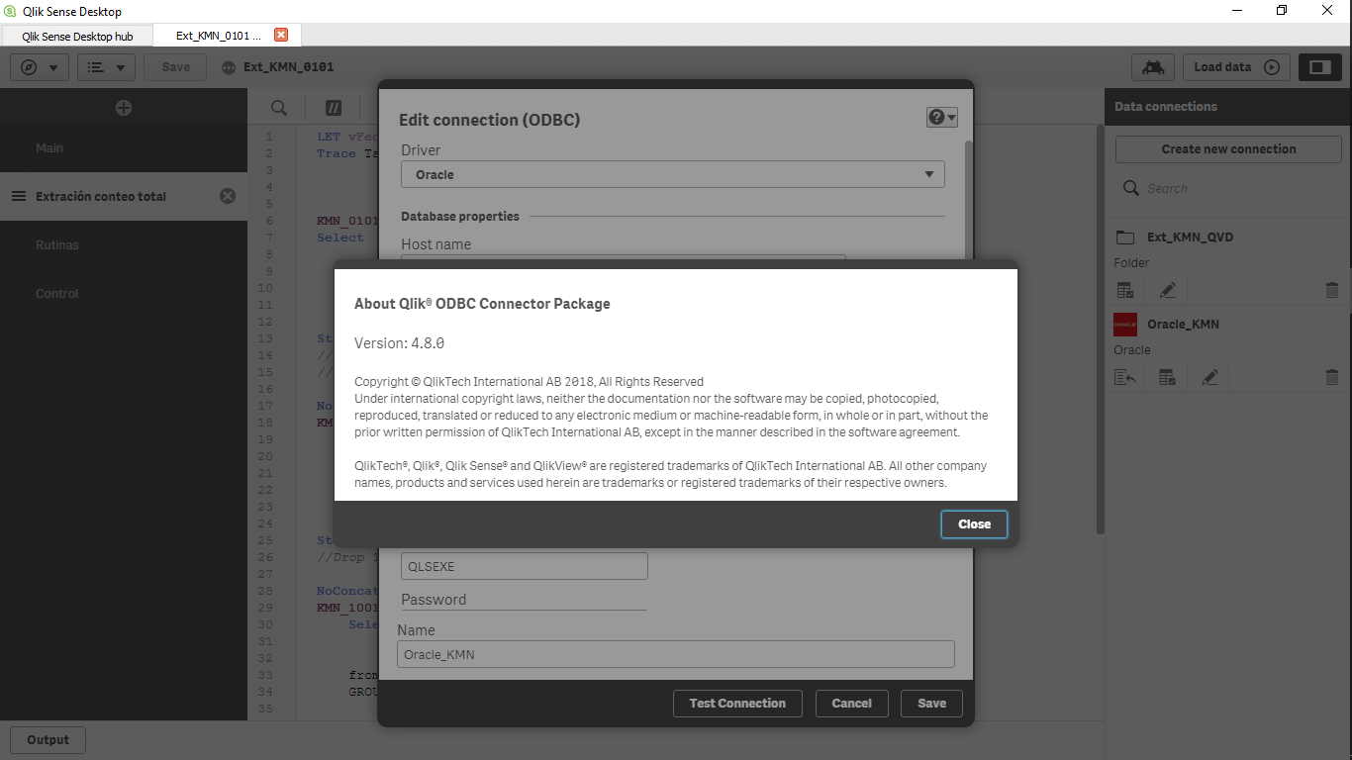The image size is (1352, 760).
Task: Open the list view menu dropdown
Action: tap(107, 67)
